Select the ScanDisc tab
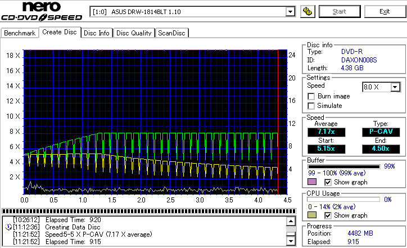407x248 pixels. pos(171,33)
